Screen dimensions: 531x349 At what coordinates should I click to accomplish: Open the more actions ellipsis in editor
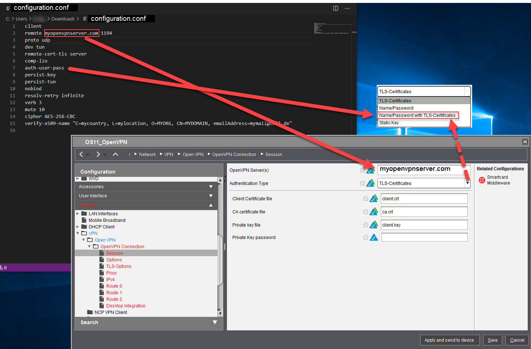click(x=347, y=8)
